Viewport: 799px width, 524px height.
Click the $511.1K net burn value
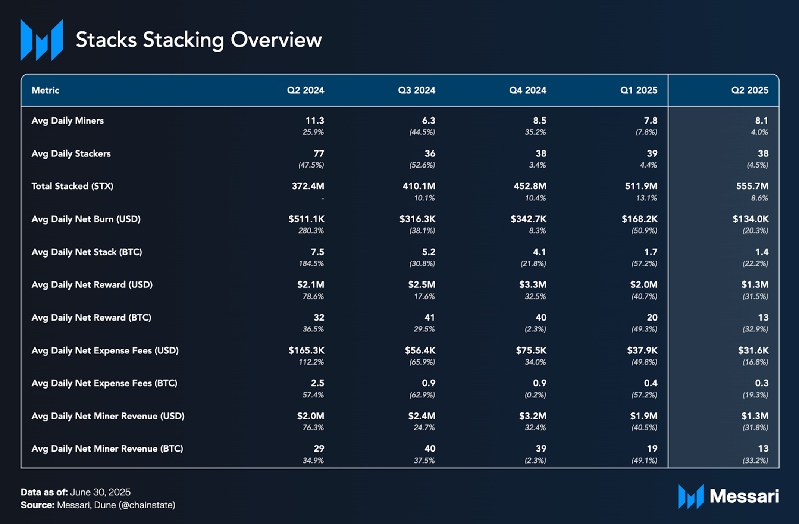[306, 219]
